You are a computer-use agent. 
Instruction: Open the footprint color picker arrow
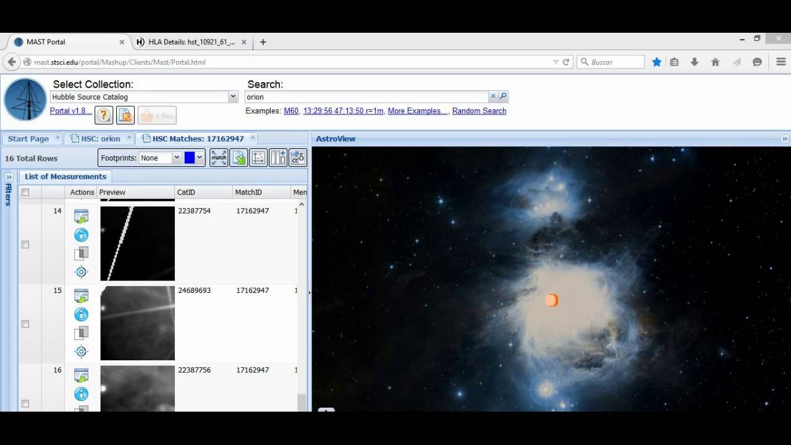[200, 158]
